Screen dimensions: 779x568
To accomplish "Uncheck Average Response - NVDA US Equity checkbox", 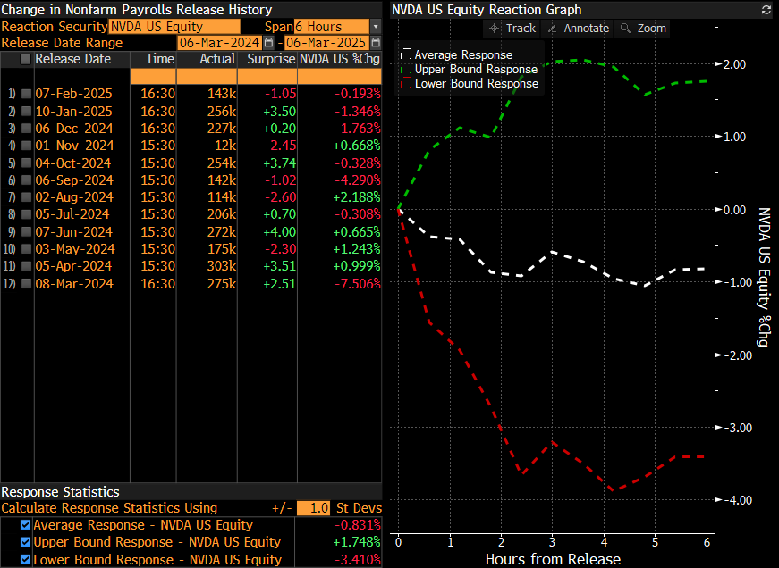I will point(25,525).
